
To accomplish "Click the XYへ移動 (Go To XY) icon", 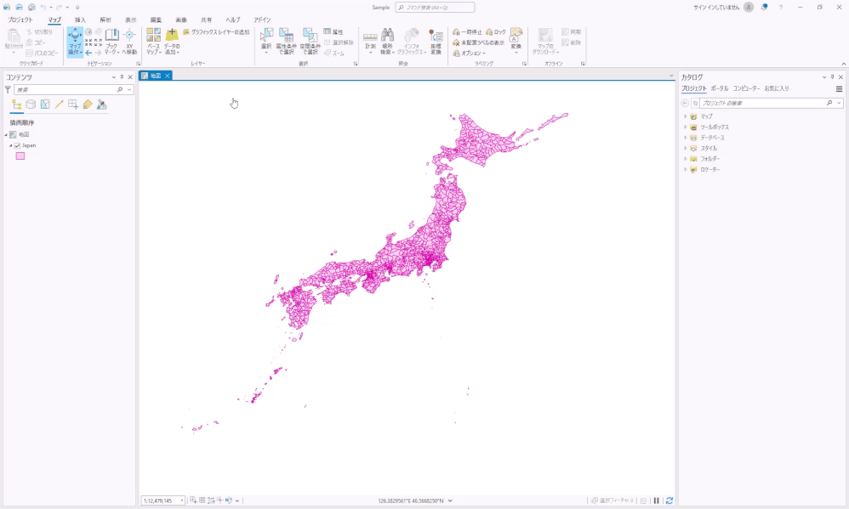I will point(129,42).
